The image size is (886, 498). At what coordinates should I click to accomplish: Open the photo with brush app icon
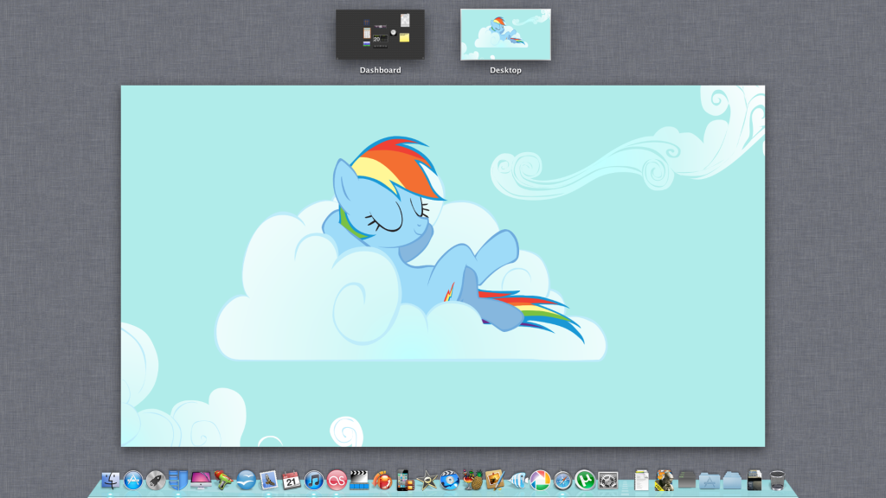495,481
